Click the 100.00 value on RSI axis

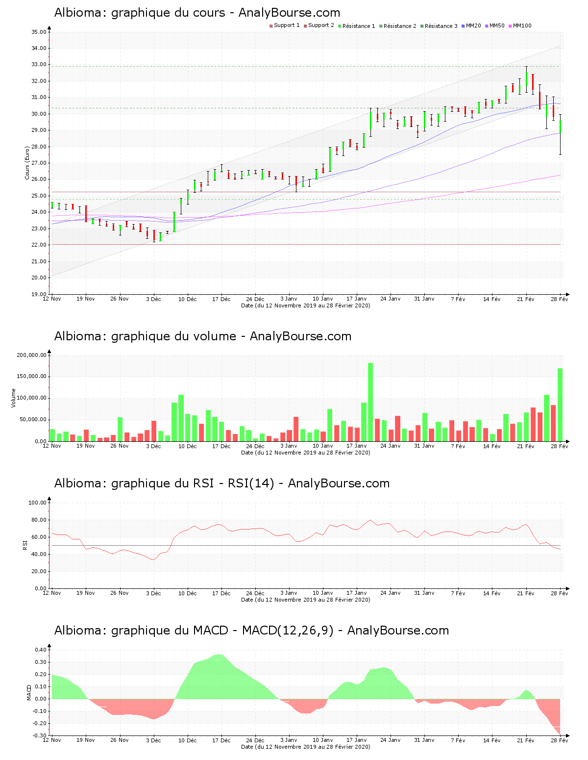tap(37, 503)
